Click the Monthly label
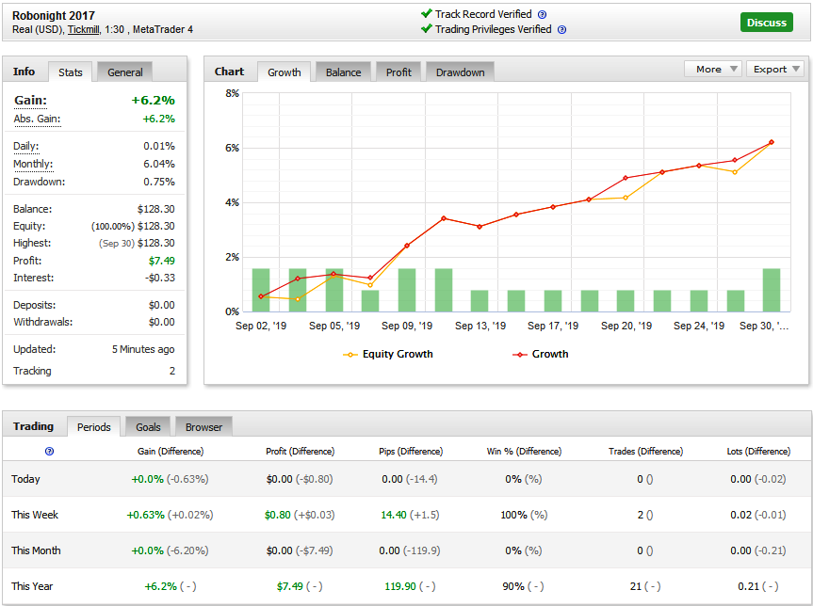This screenshot has width=813, height=606. (x=33, y=164)
